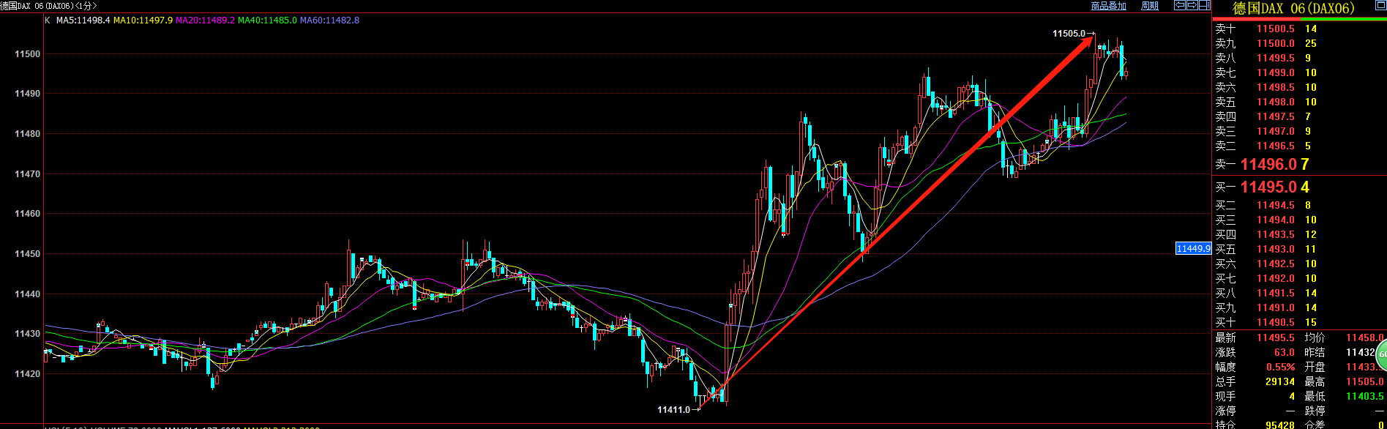The height and width of the screenshot is (429, 1387).
Task: Click the 最新 value 11495.5
Action: [1276, 337]
